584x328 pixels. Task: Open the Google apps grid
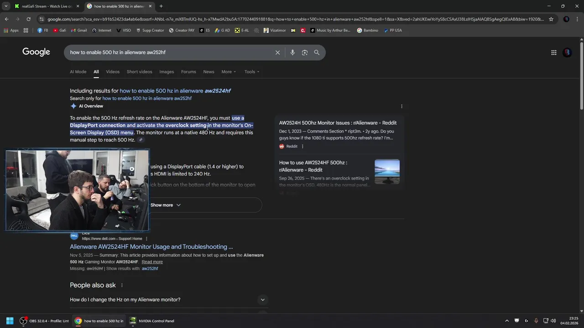554,52
